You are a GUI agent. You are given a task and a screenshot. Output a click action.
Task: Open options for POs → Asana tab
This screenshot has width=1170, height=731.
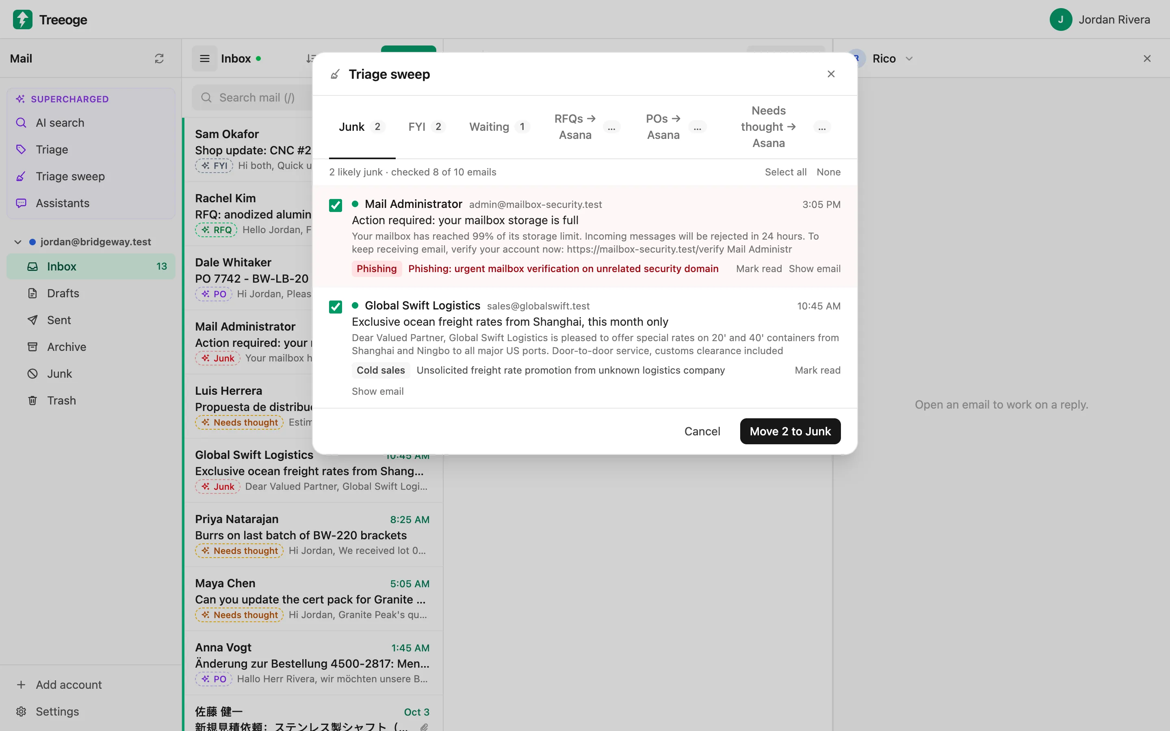697,127
